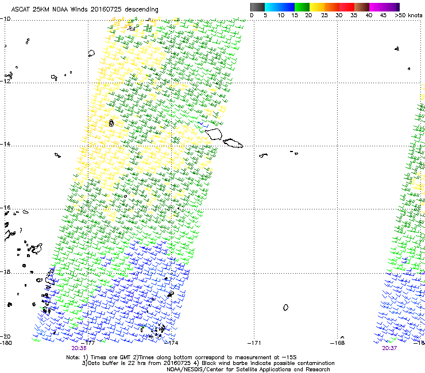This screenshot has width=425, height=373.
Task: Click the "-16" latitude label
Action: tap(5, 208)
